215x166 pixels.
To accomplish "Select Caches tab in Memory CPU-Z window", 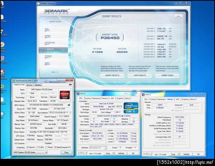I will (153, 99).
